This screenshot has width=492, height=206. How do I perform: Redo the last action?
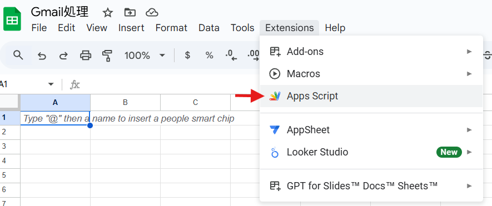64,56
